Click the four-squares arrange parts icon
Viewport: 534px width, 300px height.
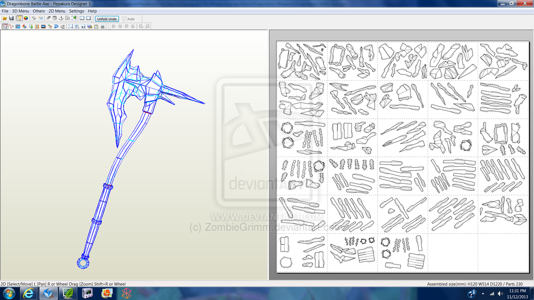[x=77, y=26]
